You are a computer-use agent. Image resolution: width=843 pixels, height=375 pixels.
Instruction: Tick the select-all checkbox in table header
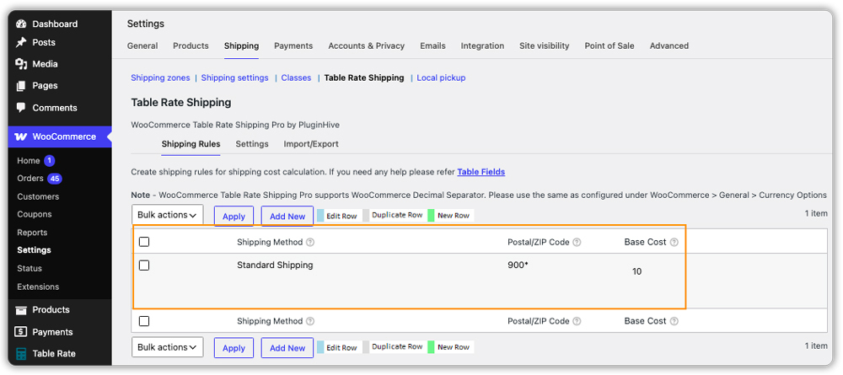click(144, 242)
